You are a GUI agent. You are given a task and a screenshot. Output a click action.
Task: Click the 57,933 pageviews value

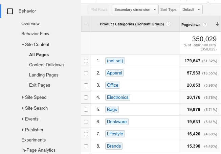click(194, 73)
